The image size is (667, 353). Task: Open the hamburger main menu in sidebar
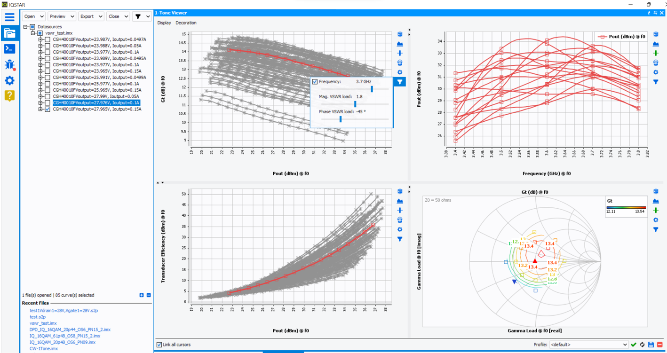9,17
